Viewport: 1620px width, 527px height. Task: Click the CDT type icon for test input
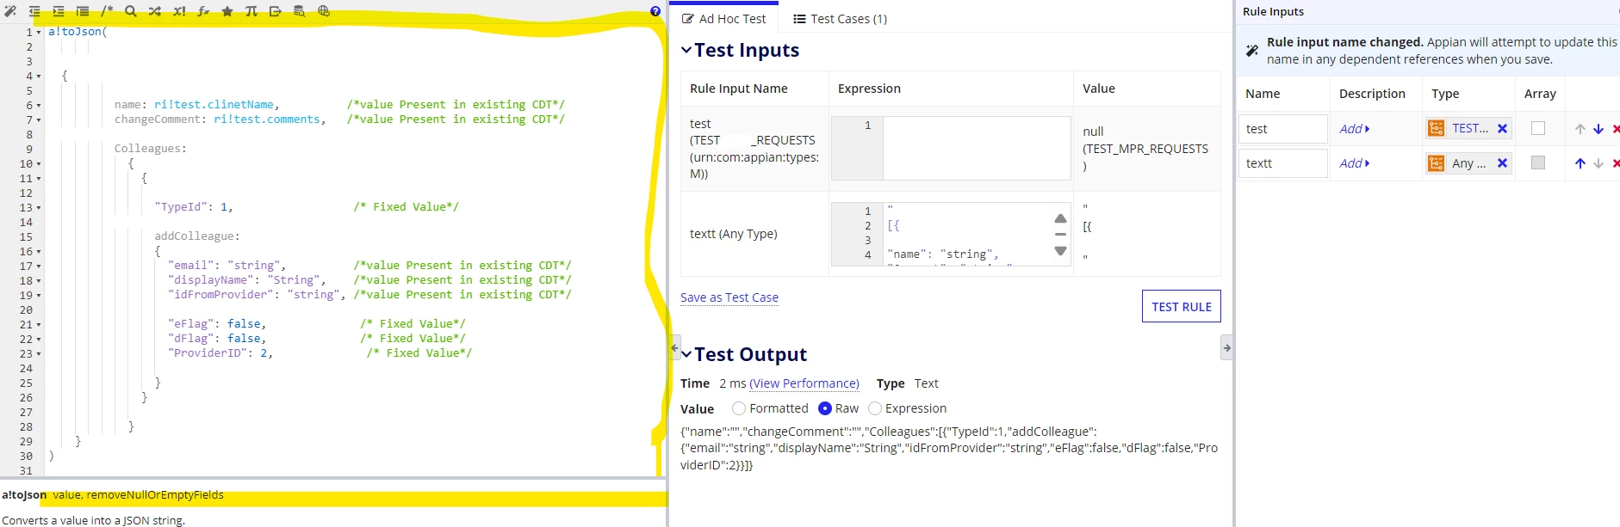click(x=1437, y=128)
